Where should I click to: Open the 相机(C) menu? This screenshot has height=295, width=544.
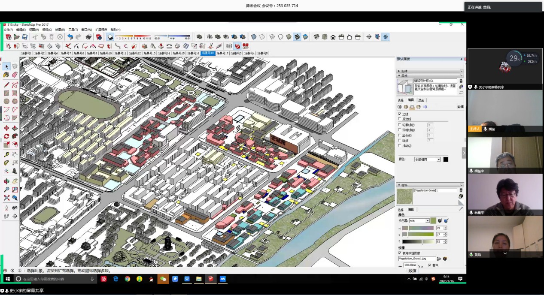[47, 30]
